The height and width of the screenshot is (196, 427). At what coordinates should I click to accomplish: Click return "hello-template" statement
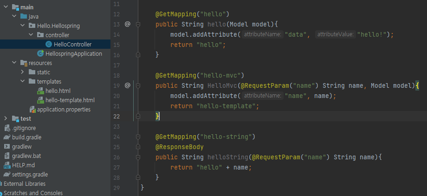coord(214,106)
